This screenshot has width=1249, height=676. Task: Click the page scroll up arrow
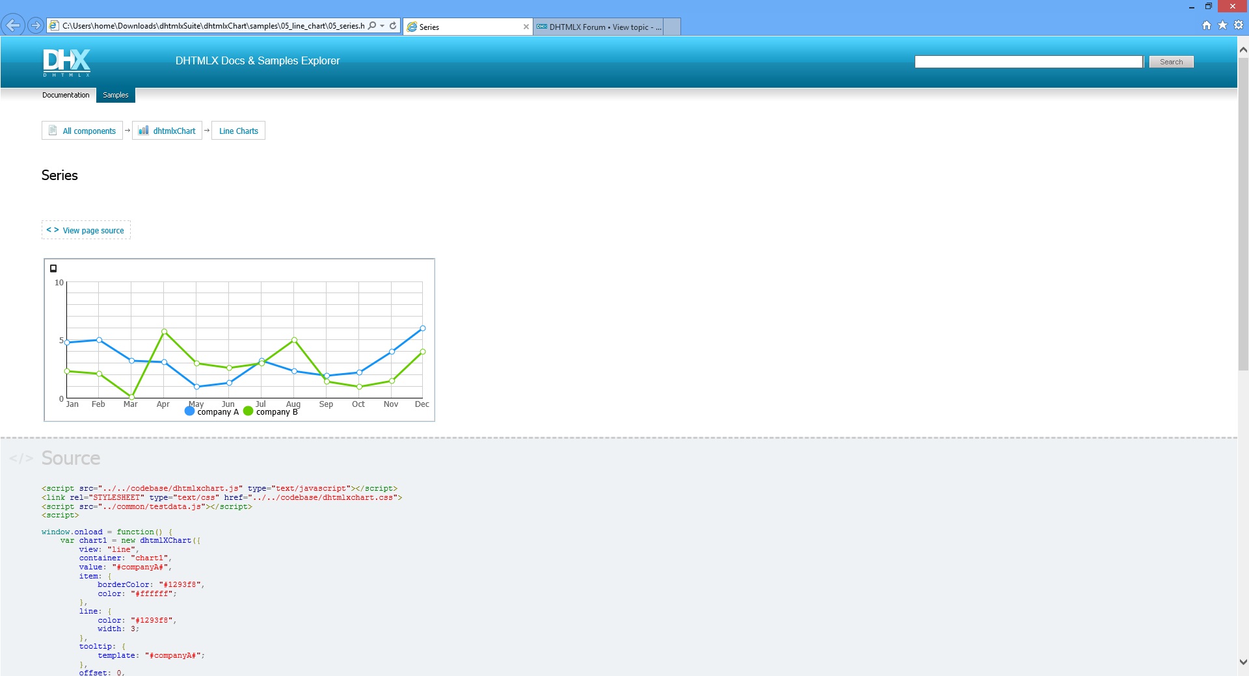(x=1243, y=49)
